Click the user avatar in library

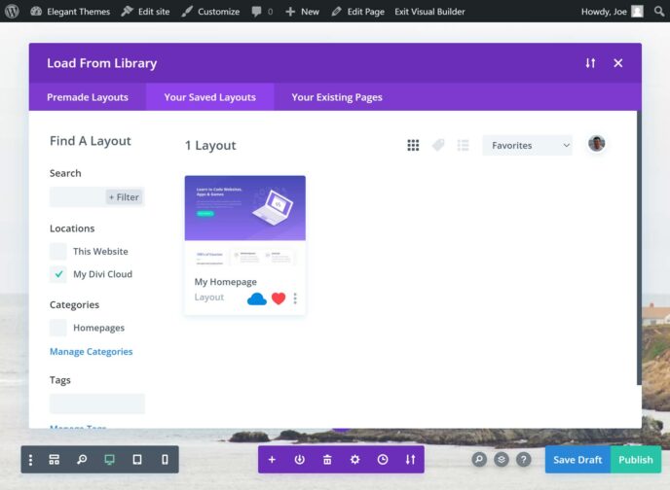[x=597, y=143]
